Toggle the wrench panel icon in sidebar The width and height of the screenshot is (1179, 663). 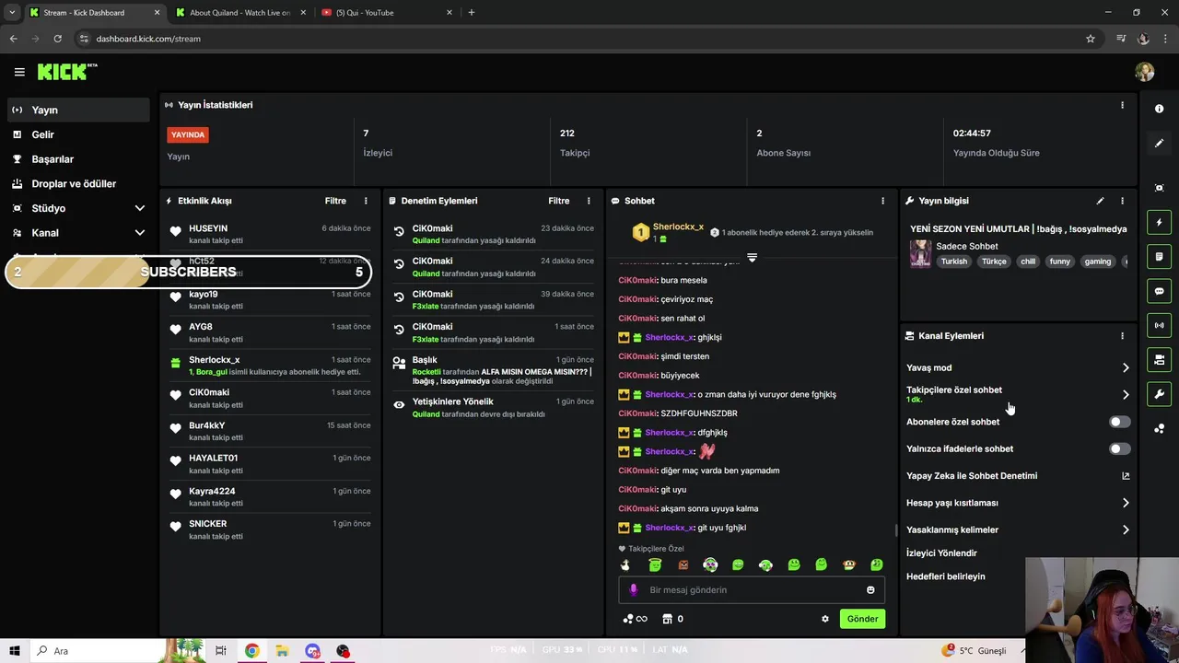click(1159, 394)
